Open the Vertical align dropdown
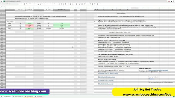The width and height of the screenshot is (175, 98). click(80, 4)
